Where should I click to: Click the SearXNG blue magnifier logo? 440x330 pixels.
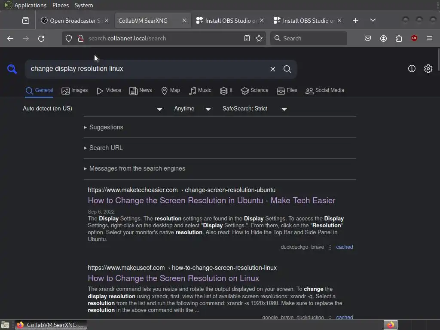click(12, 69)
